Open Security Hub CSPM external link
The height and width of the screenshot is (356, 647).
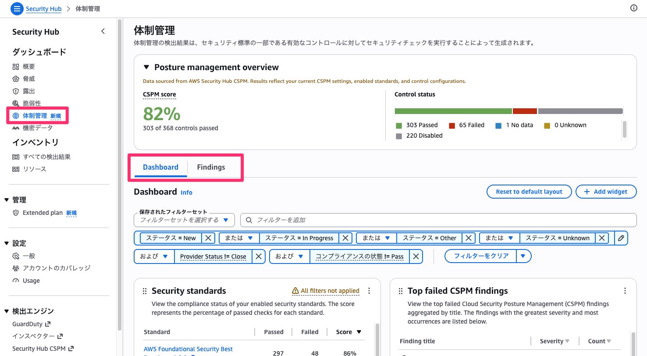coord(43,349)
